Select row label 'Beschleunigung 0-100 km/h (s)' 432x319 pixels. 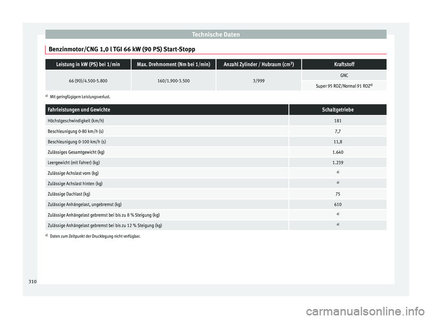(x=77, y=141)
